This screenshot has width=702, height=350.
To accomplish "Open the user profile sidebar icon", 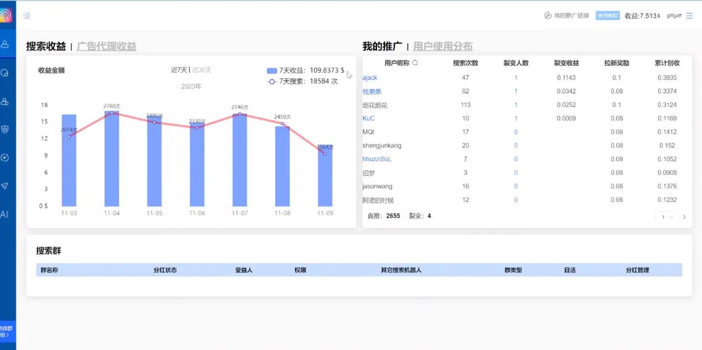I will (x=5, y=44).
